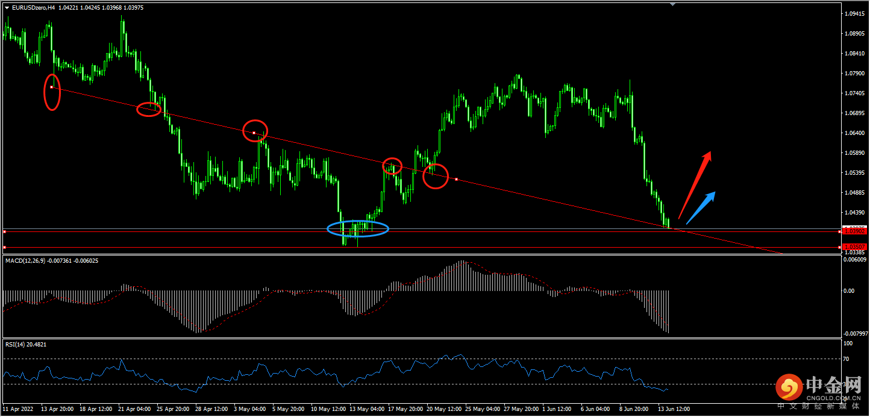This screenshot has width=870, height=417.
Task: Click the 0.006009 MACD scale value
Action: [856, 260]
